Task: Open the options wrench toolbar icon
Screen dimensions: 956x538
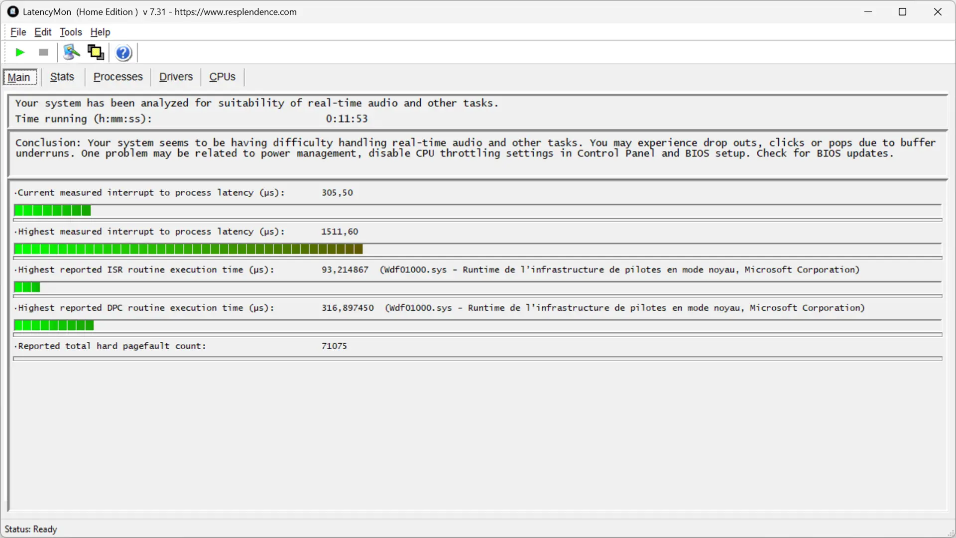Action: [x=72, y=52]
